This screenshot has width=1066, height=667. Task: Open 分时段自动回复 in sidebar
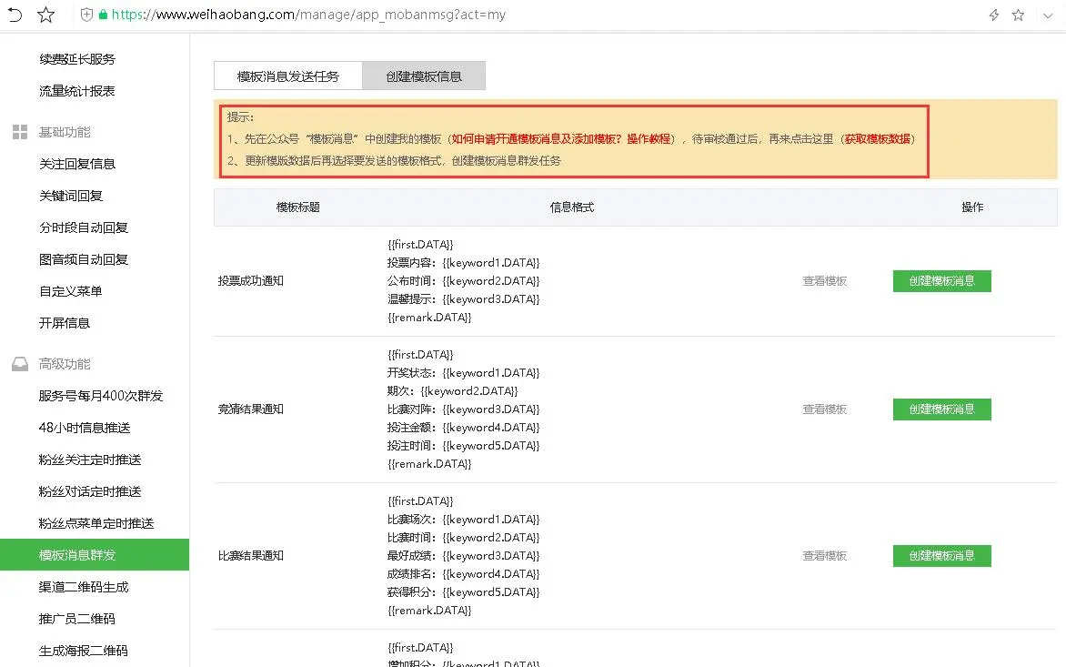(84, 227)
